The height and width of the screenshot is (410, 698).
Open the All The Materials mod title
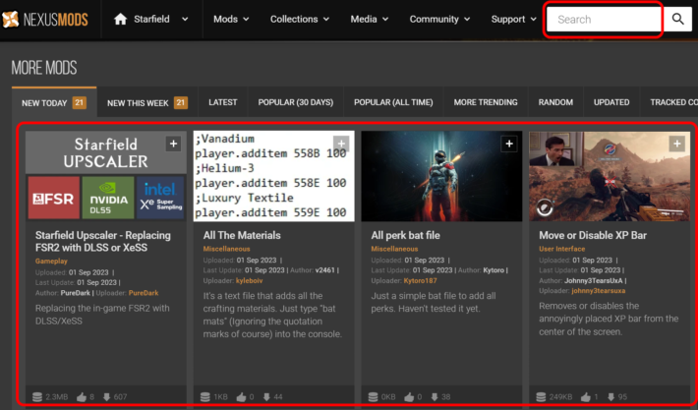242,235
